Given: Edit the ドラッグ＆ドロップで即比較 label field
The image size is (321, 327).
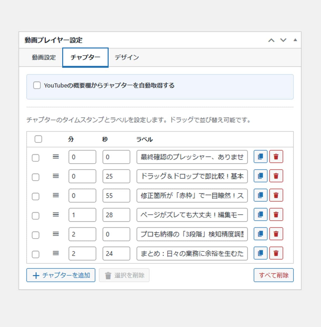Looking at the screenshot, I should tap(192, 176).
